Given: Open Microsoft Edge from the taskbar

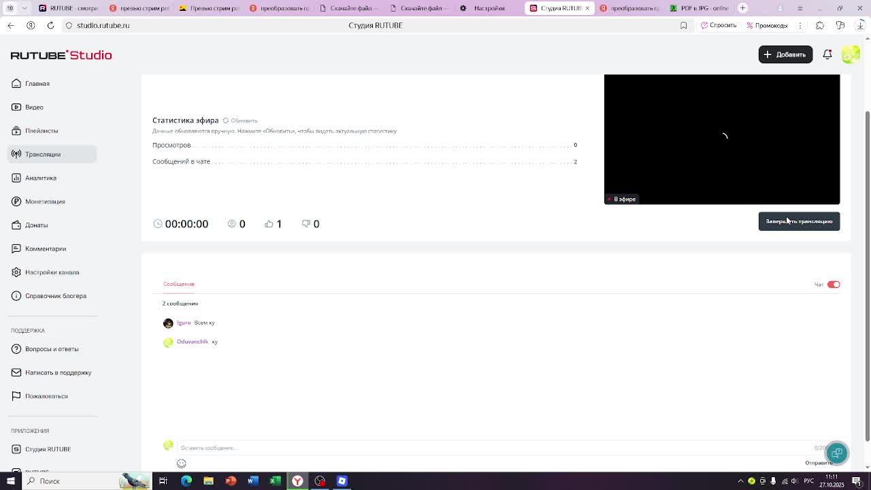Looking at the screenshot, I should coord(186,481).
